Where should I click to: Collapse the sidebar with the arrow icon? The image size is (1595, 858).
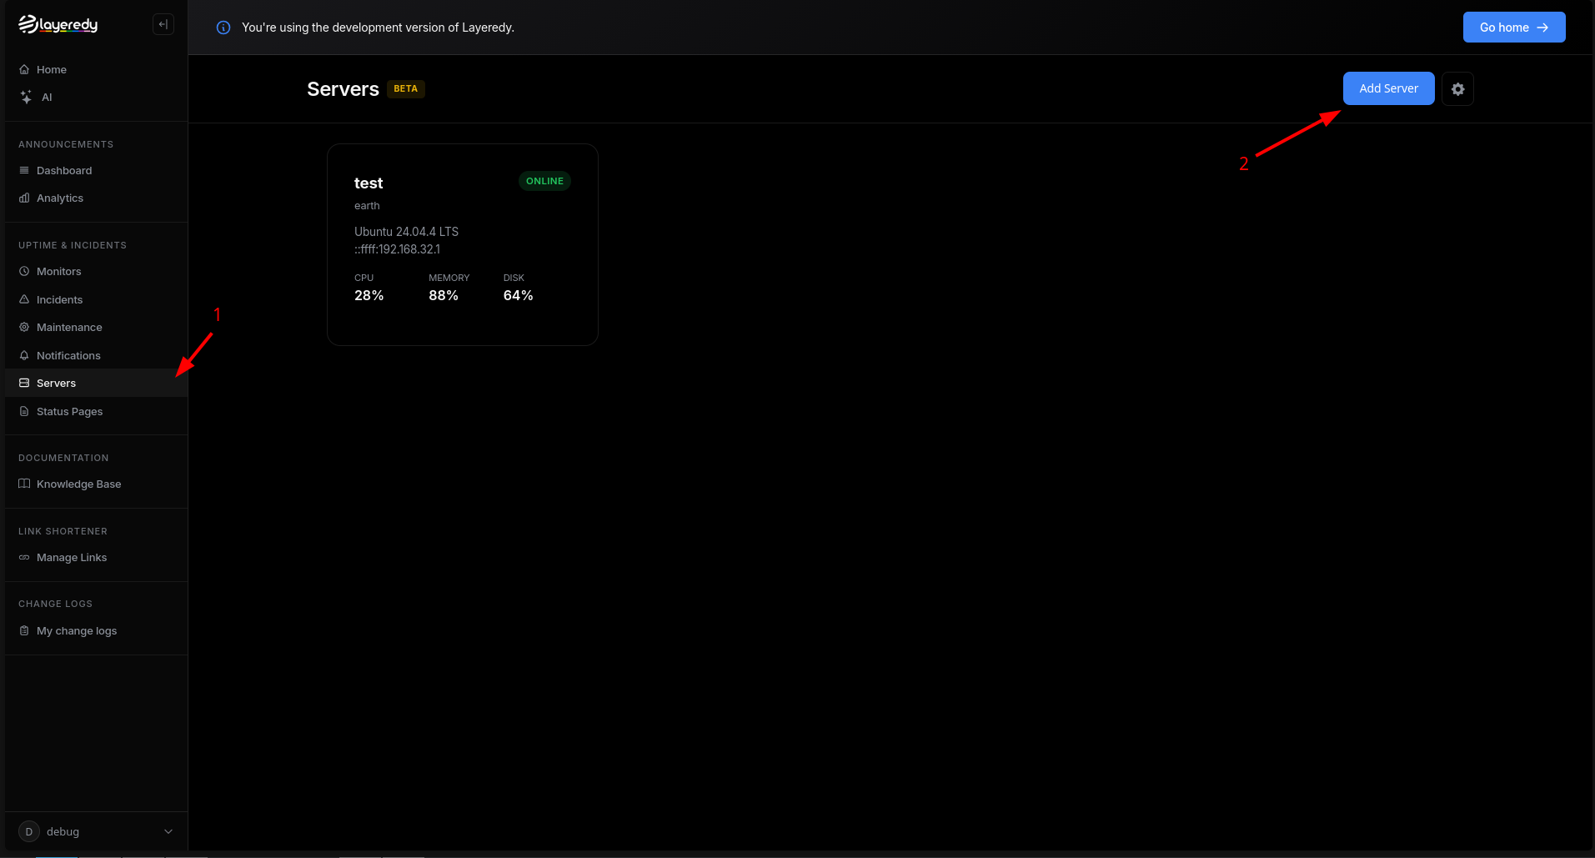point(163,24)
